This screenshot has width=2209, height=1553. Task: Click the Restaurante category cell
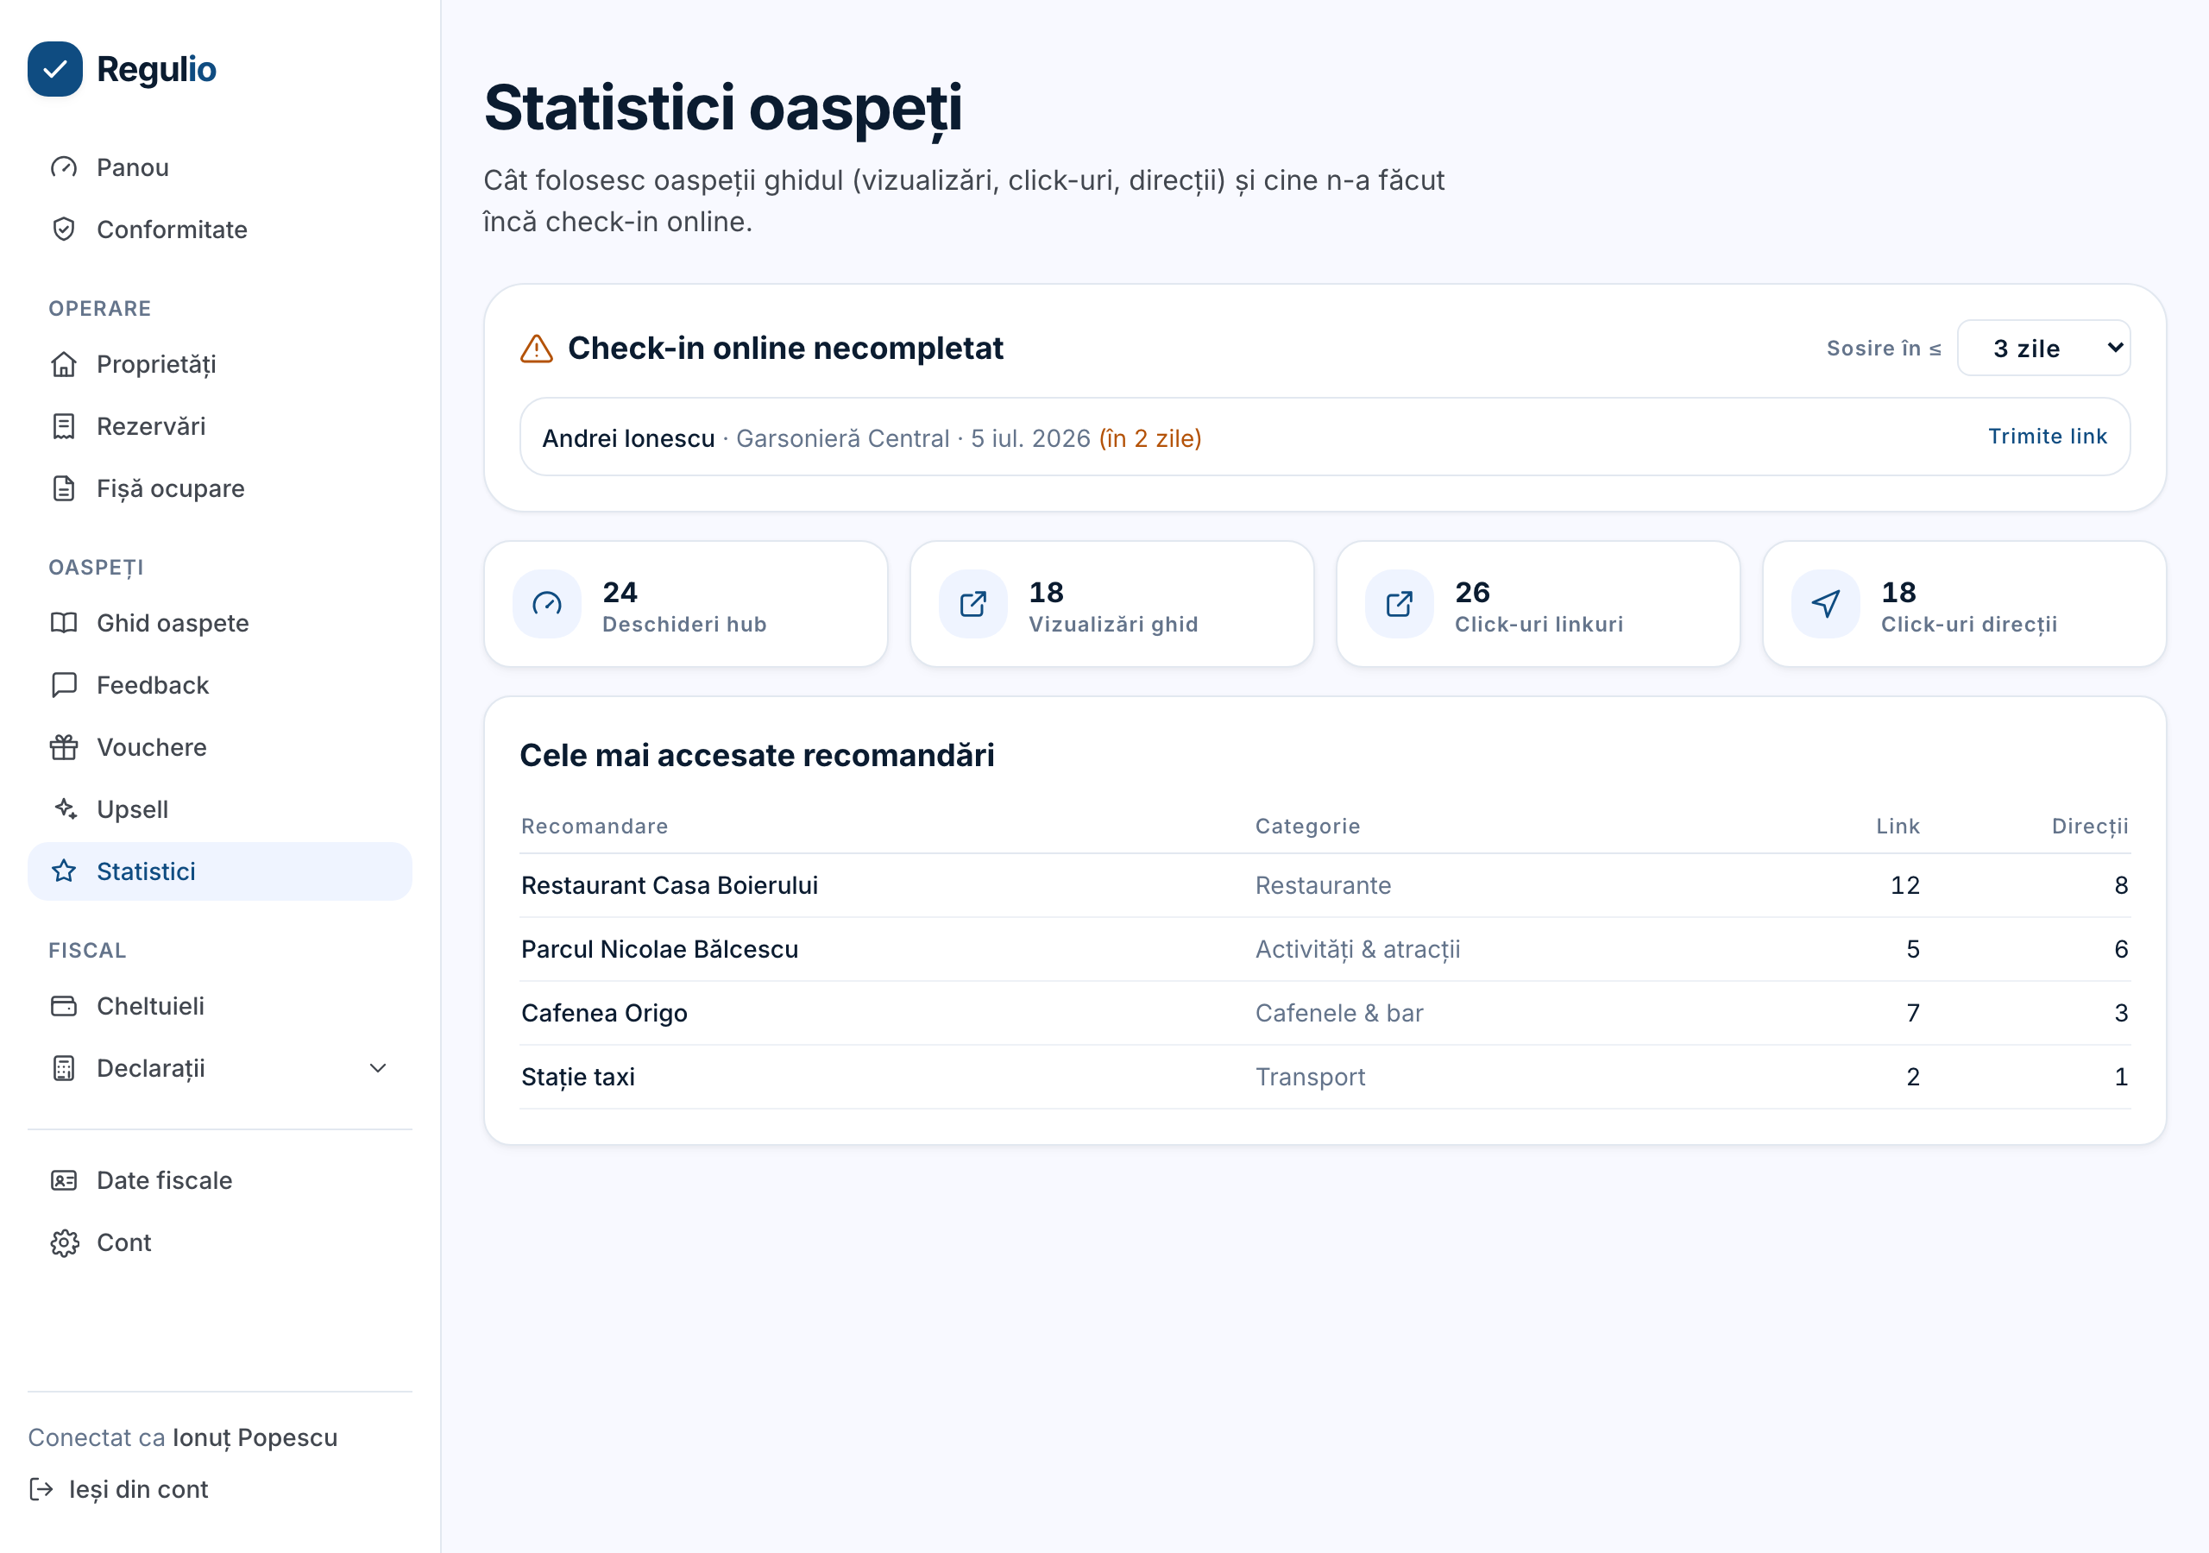pos(1323,885)
